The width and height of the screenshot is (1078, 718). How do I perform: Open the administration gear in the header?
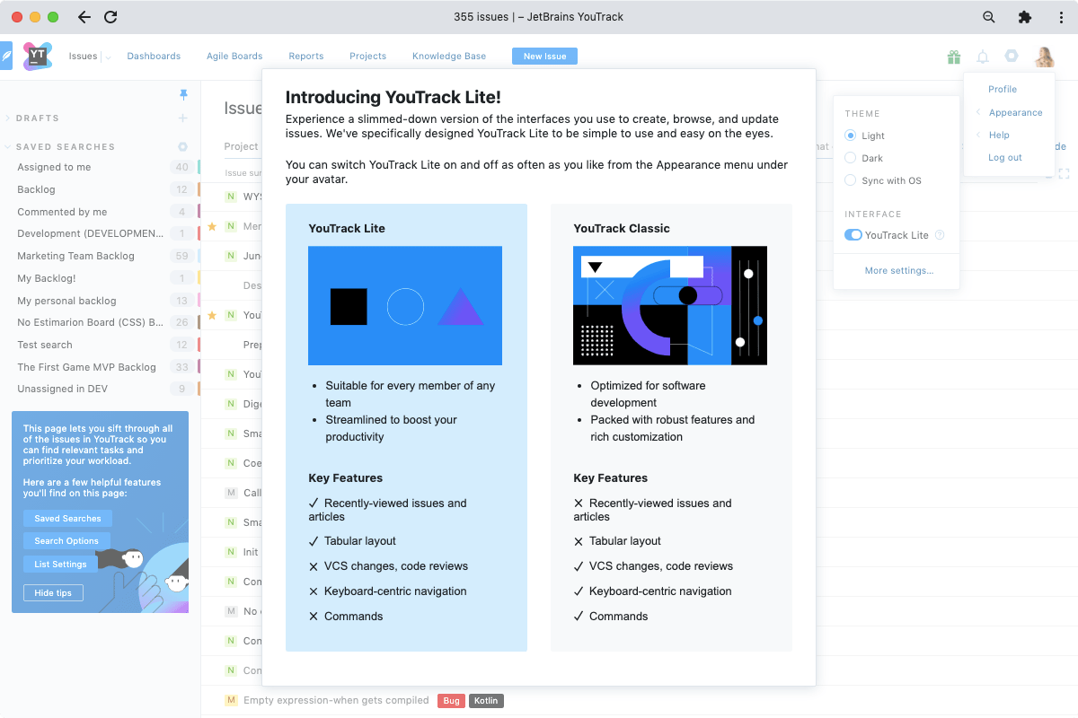click(1012, 56)
